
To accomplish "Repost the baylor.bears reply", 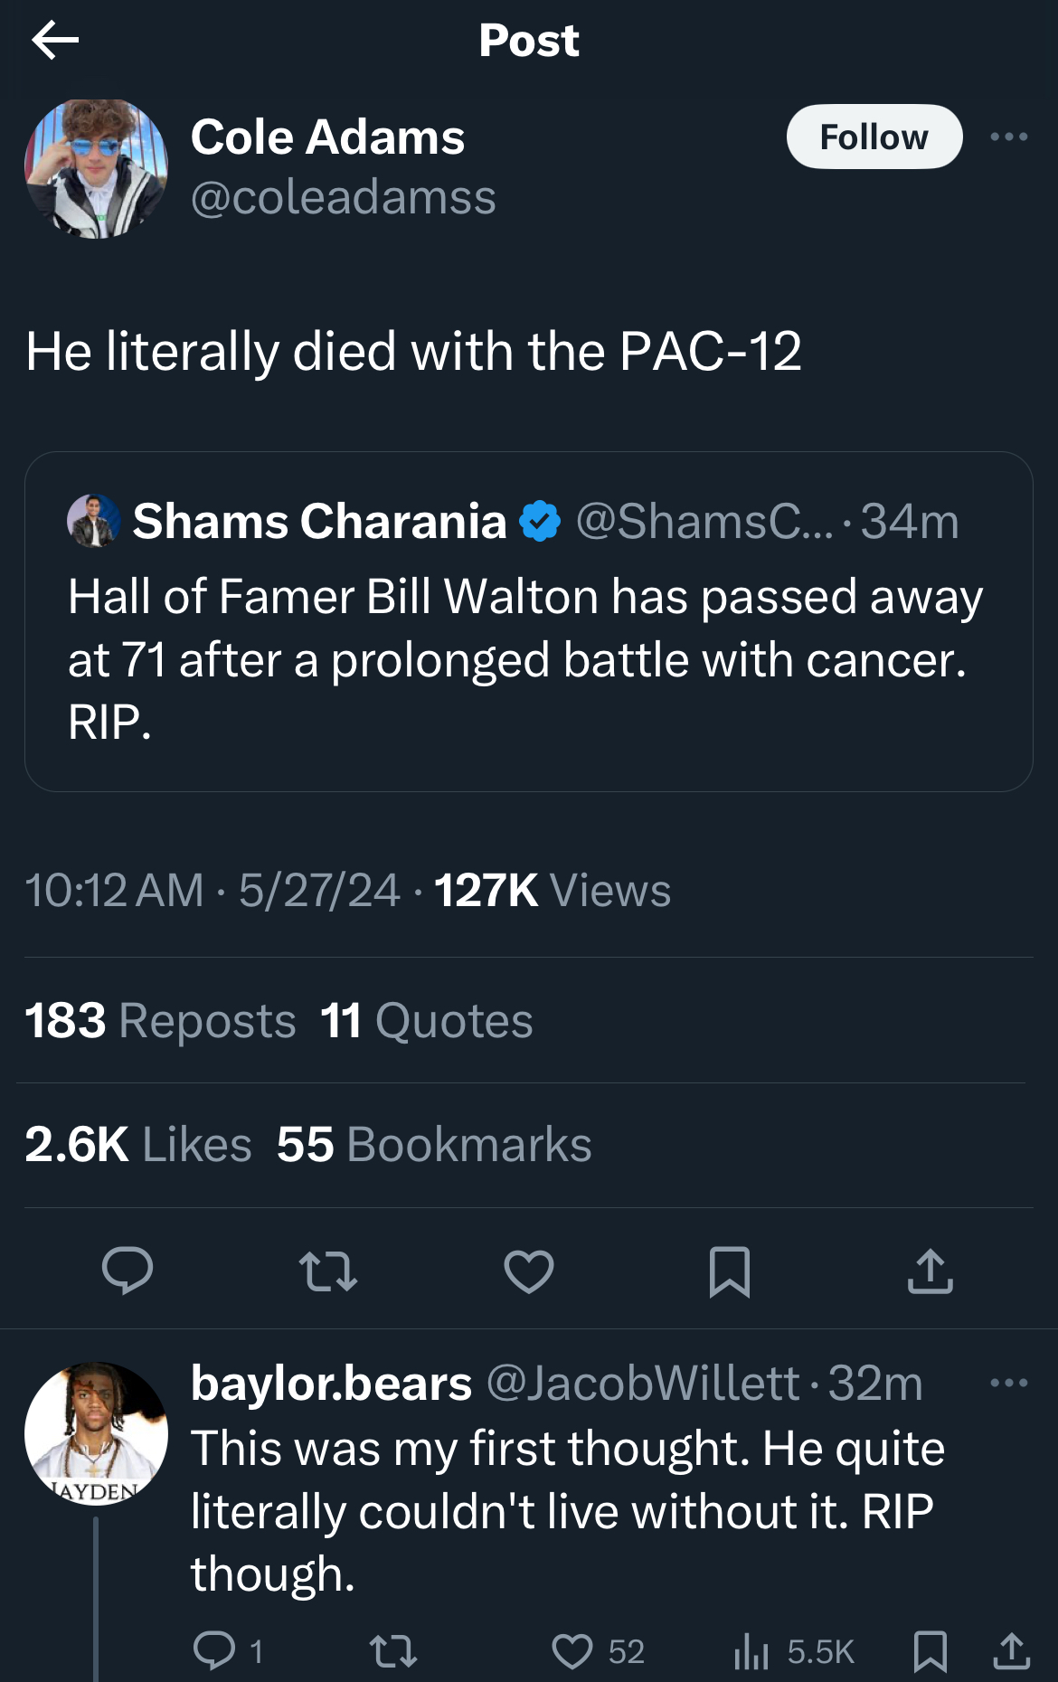I will click(x=393, y=1651).
